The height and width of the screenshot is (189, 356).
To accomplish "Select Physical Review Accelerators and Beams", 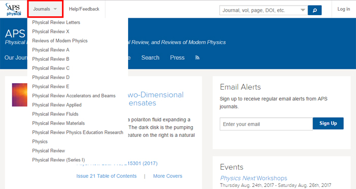I will [74, 96].
